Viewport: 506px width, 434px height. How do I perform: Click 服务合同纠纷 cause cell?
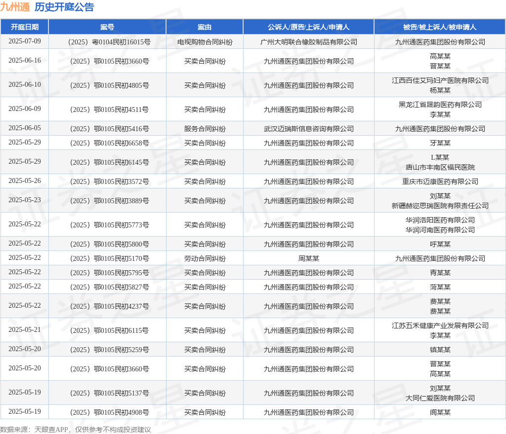pos(205,129)
